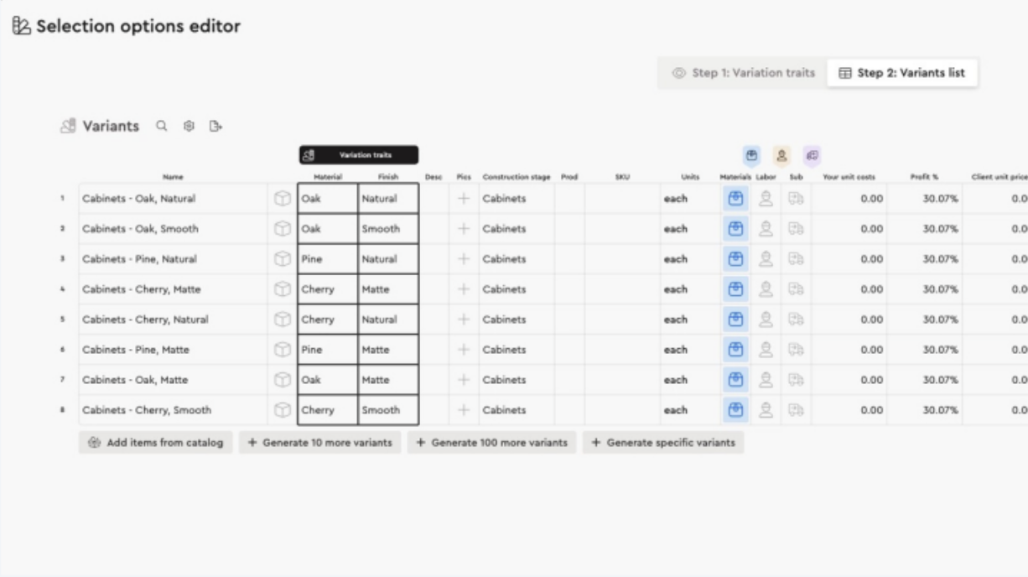The width and height of the screenshot is (1028, 577).
Task: Add picture to Cabinets - Cherry, Matte row
Action: coord(464,289)
